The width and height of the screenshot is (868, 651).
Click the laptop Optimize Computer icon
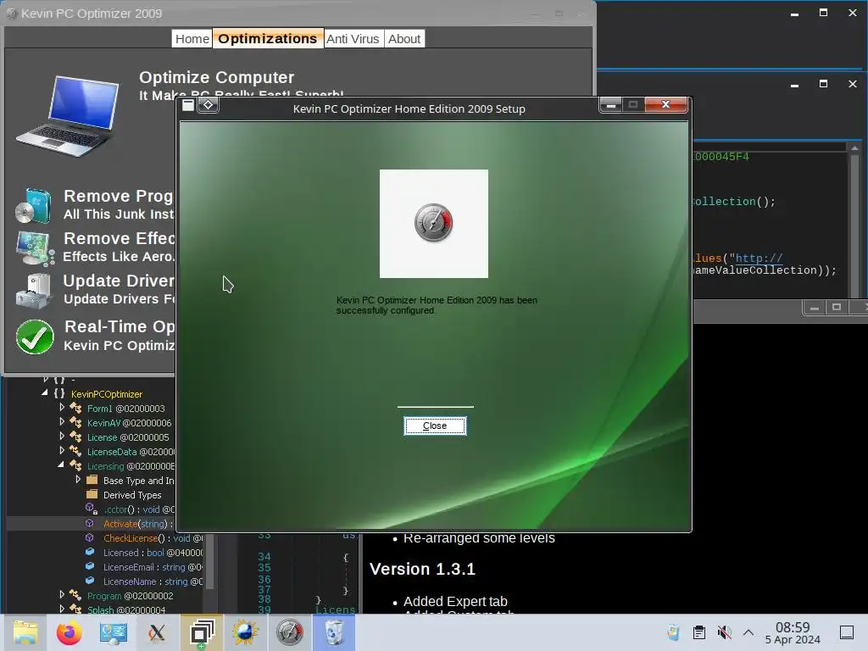point(70,116)
